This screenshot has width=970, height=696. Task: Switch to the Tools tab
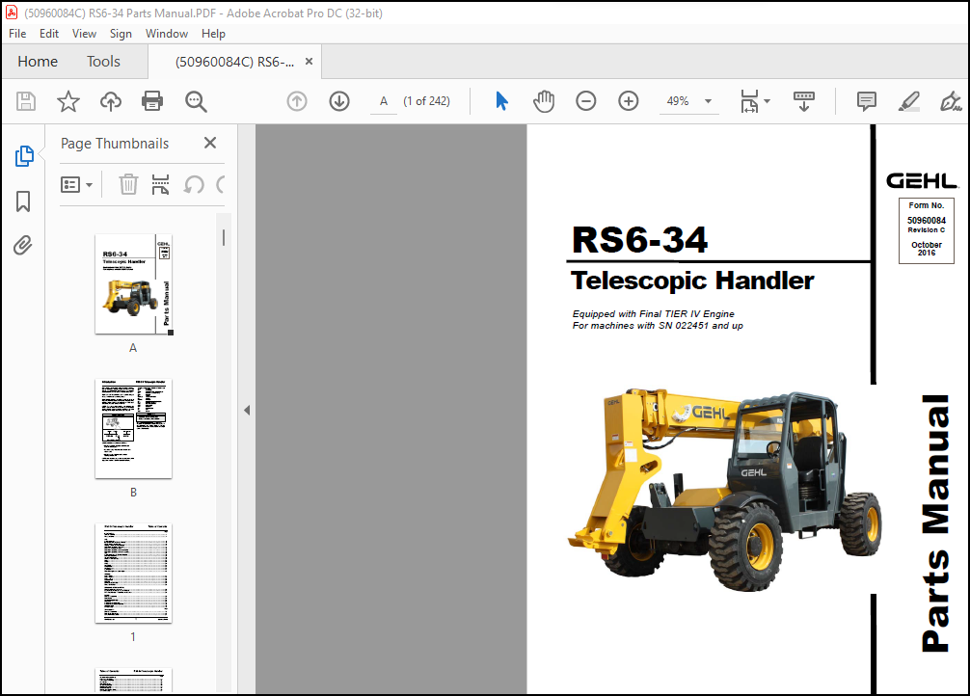point(103,62)
